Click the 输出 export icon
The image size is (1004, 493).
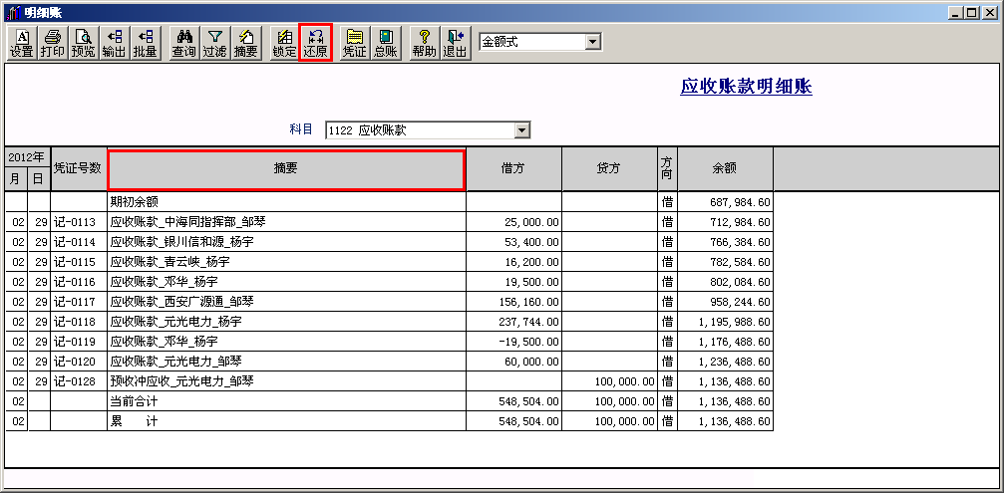(x=114, y=44)
